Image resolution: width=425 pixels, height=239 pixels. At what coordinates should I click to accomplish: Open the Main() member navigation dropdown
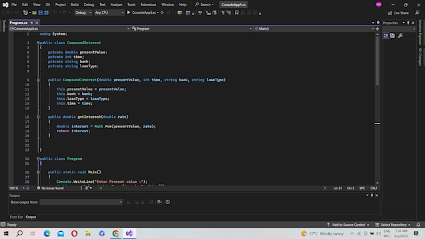314,29
